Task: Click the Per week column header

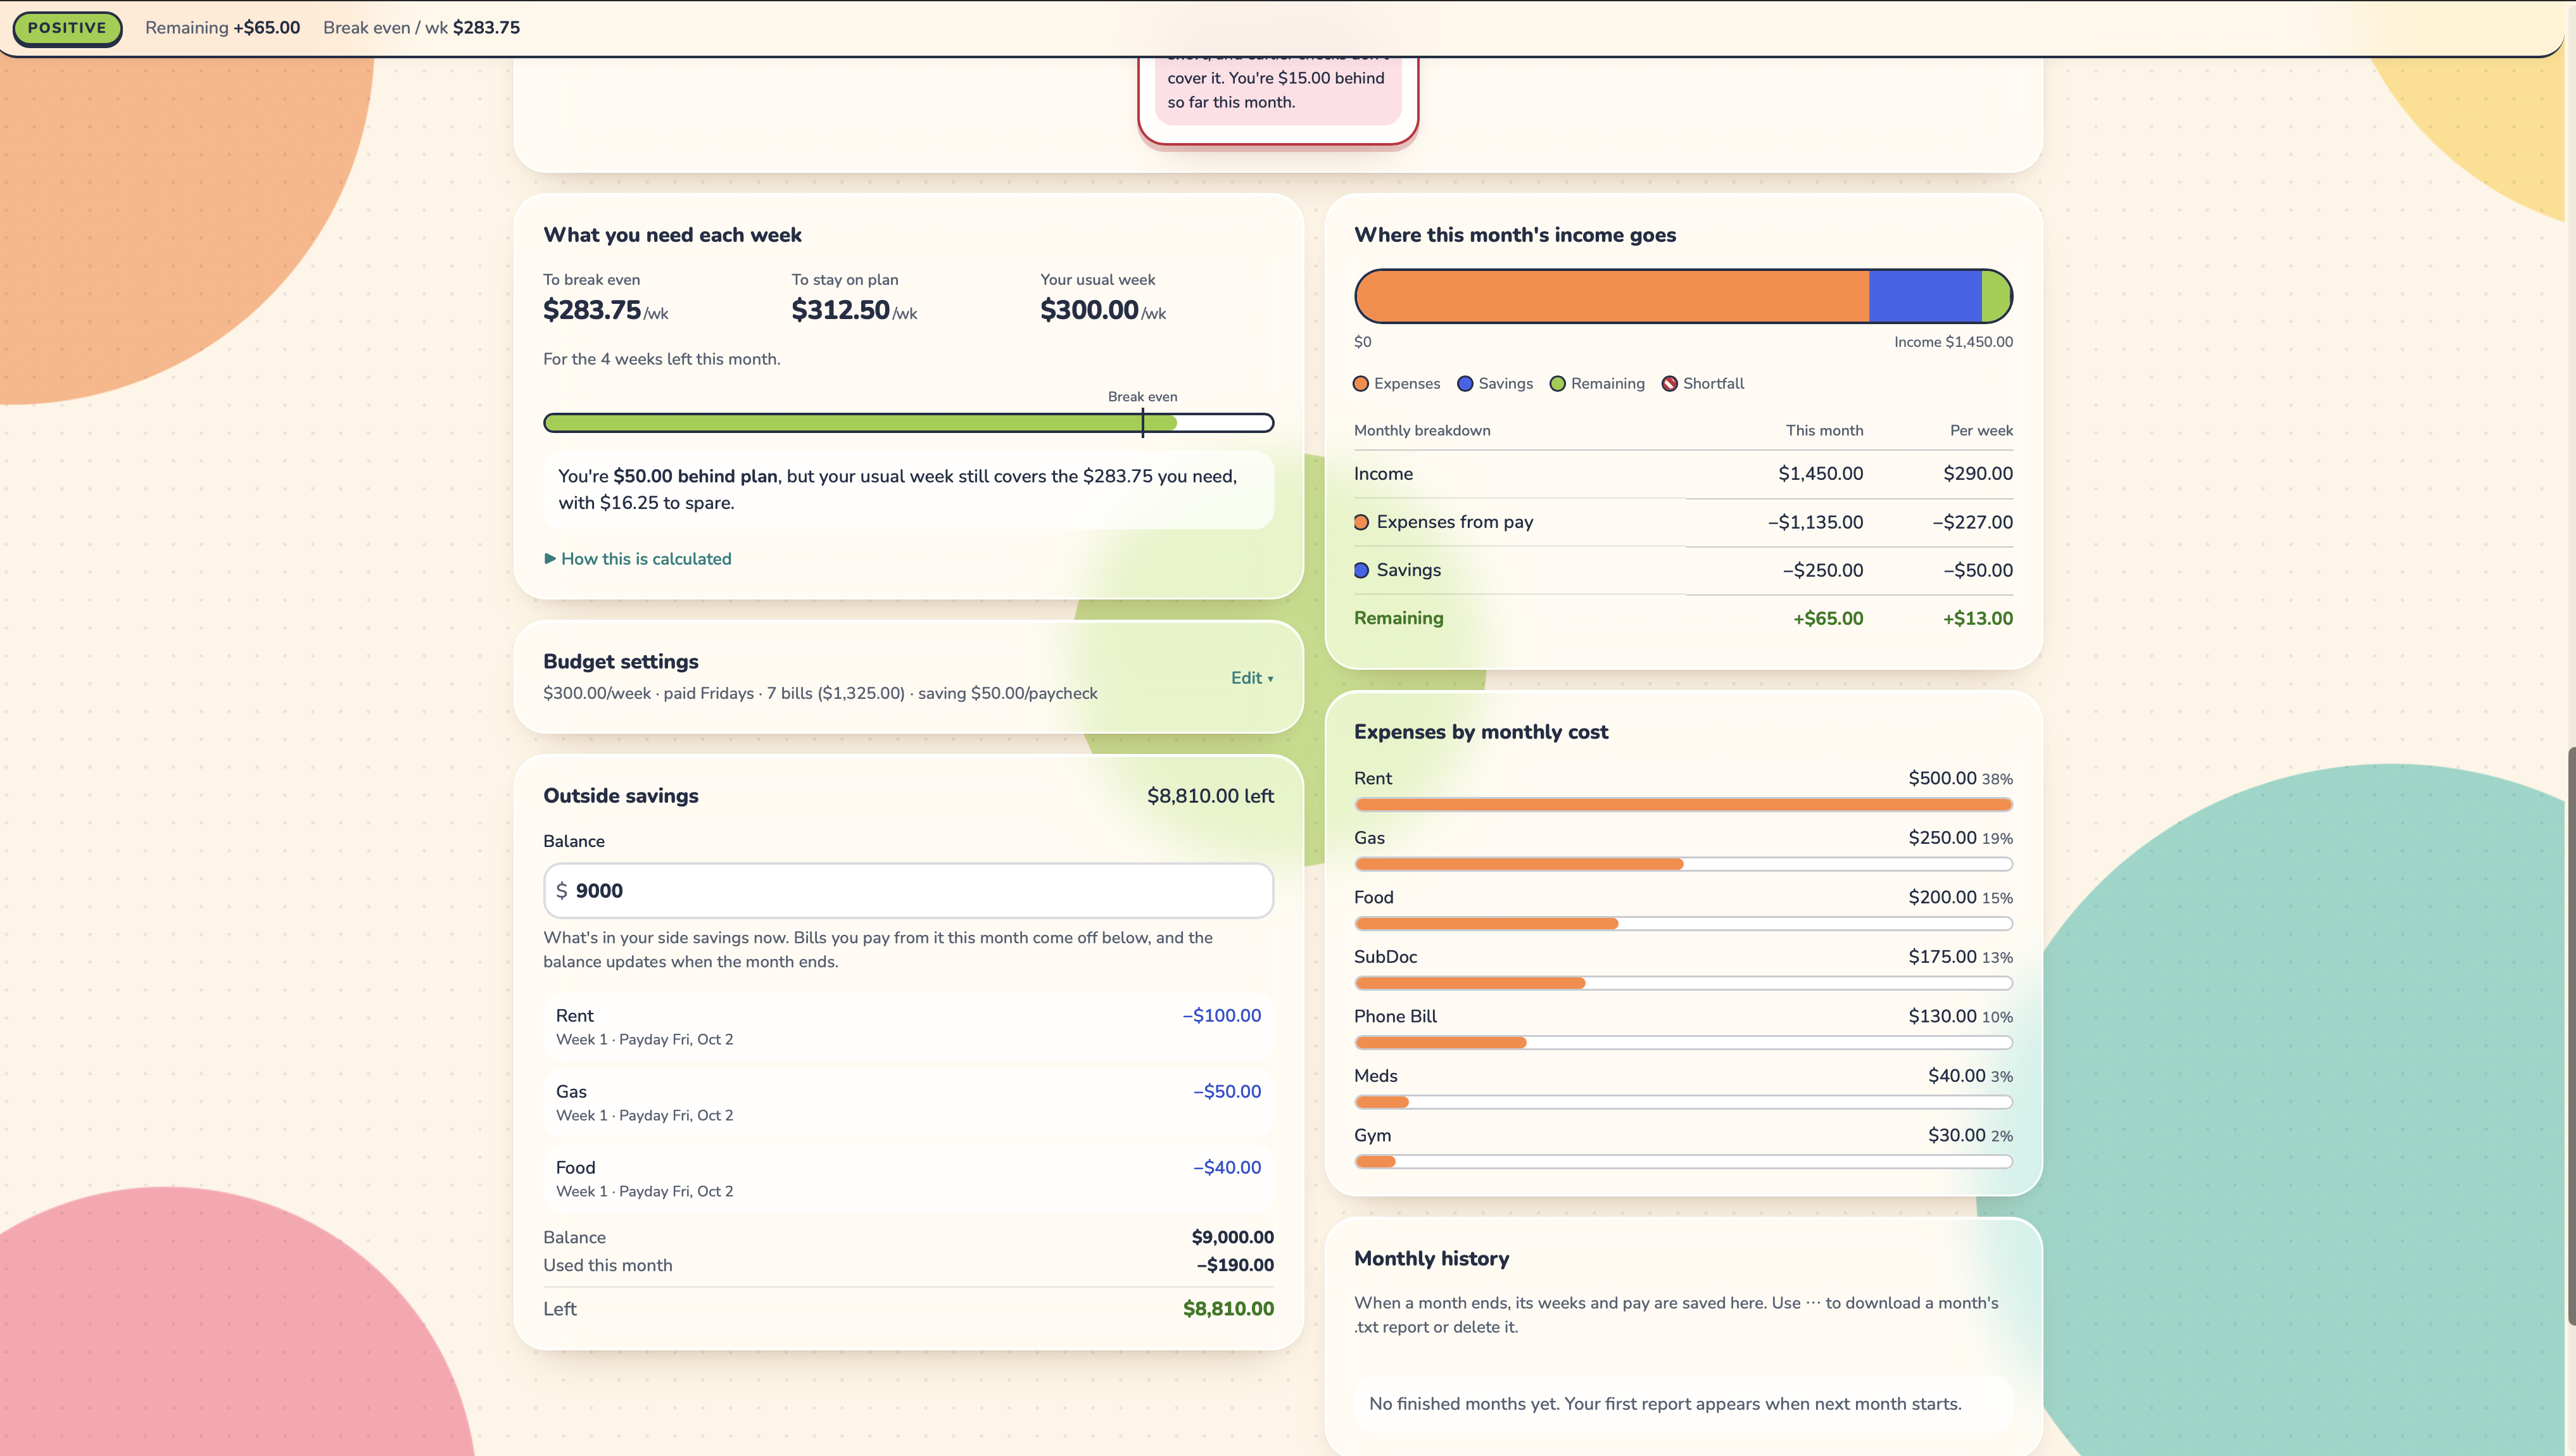Action: pyautogui.click(x=1981, y=430)
